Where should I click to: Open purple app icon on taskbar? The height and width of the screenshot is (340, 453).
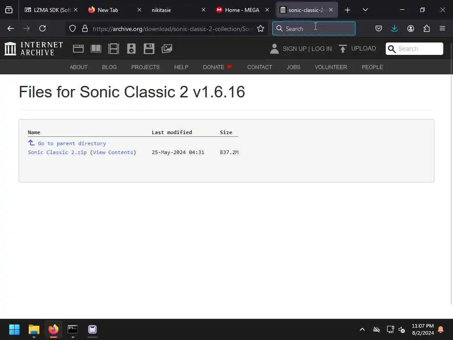pyautogui.click(x=92, y=329)
